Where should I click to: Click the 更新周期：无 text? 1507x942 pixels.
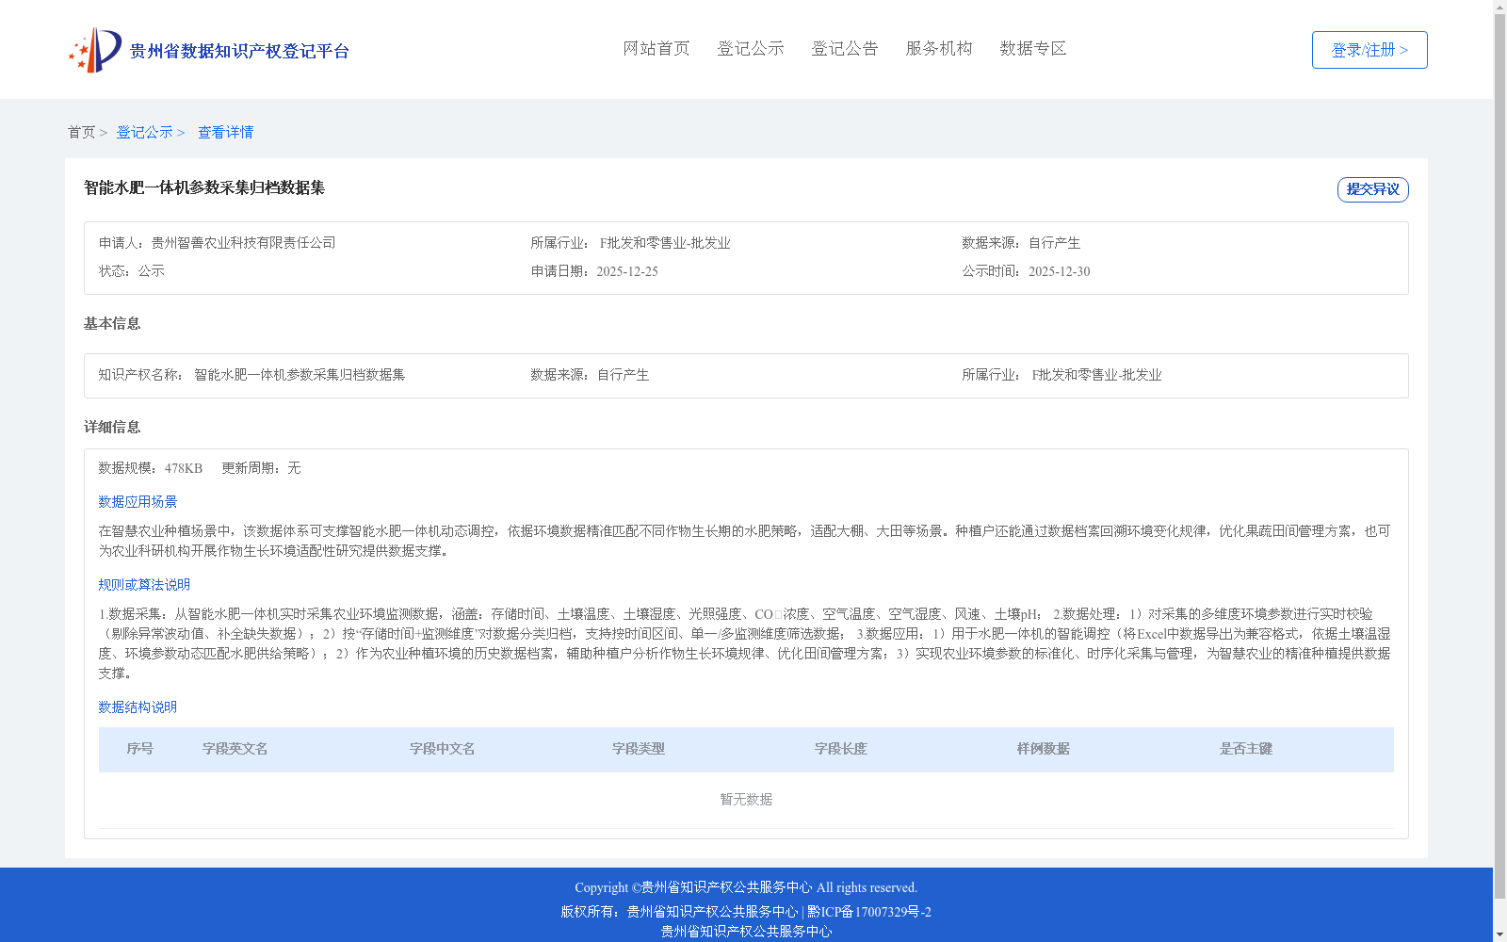pos(261,468)
